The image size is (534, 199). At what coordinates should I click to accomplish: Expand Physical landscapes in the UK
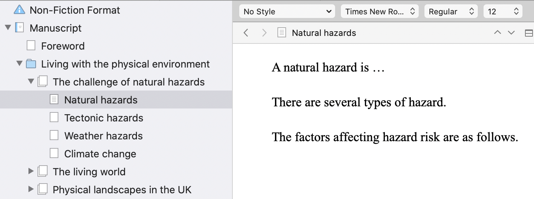pos(31,189)
